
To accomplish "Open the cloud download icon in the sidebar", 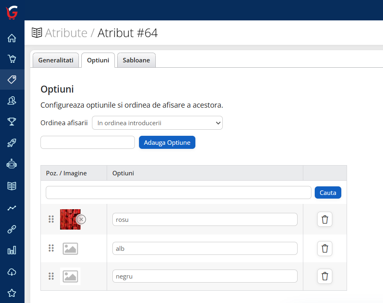I will pos(12,272).
